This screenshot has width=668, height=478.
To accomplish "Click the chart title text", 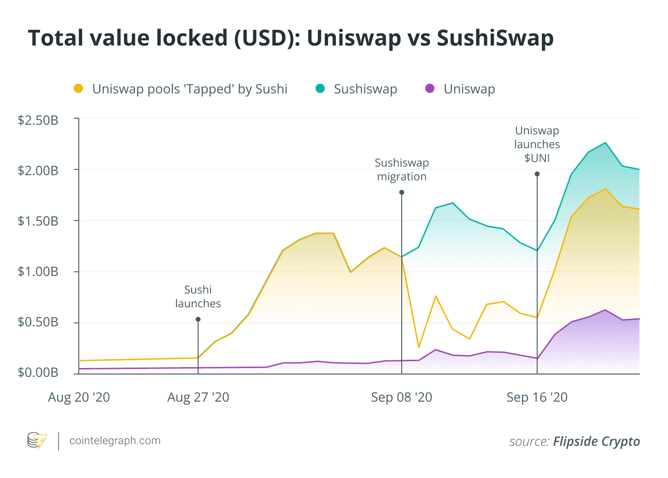I will (x=291, y=38).
